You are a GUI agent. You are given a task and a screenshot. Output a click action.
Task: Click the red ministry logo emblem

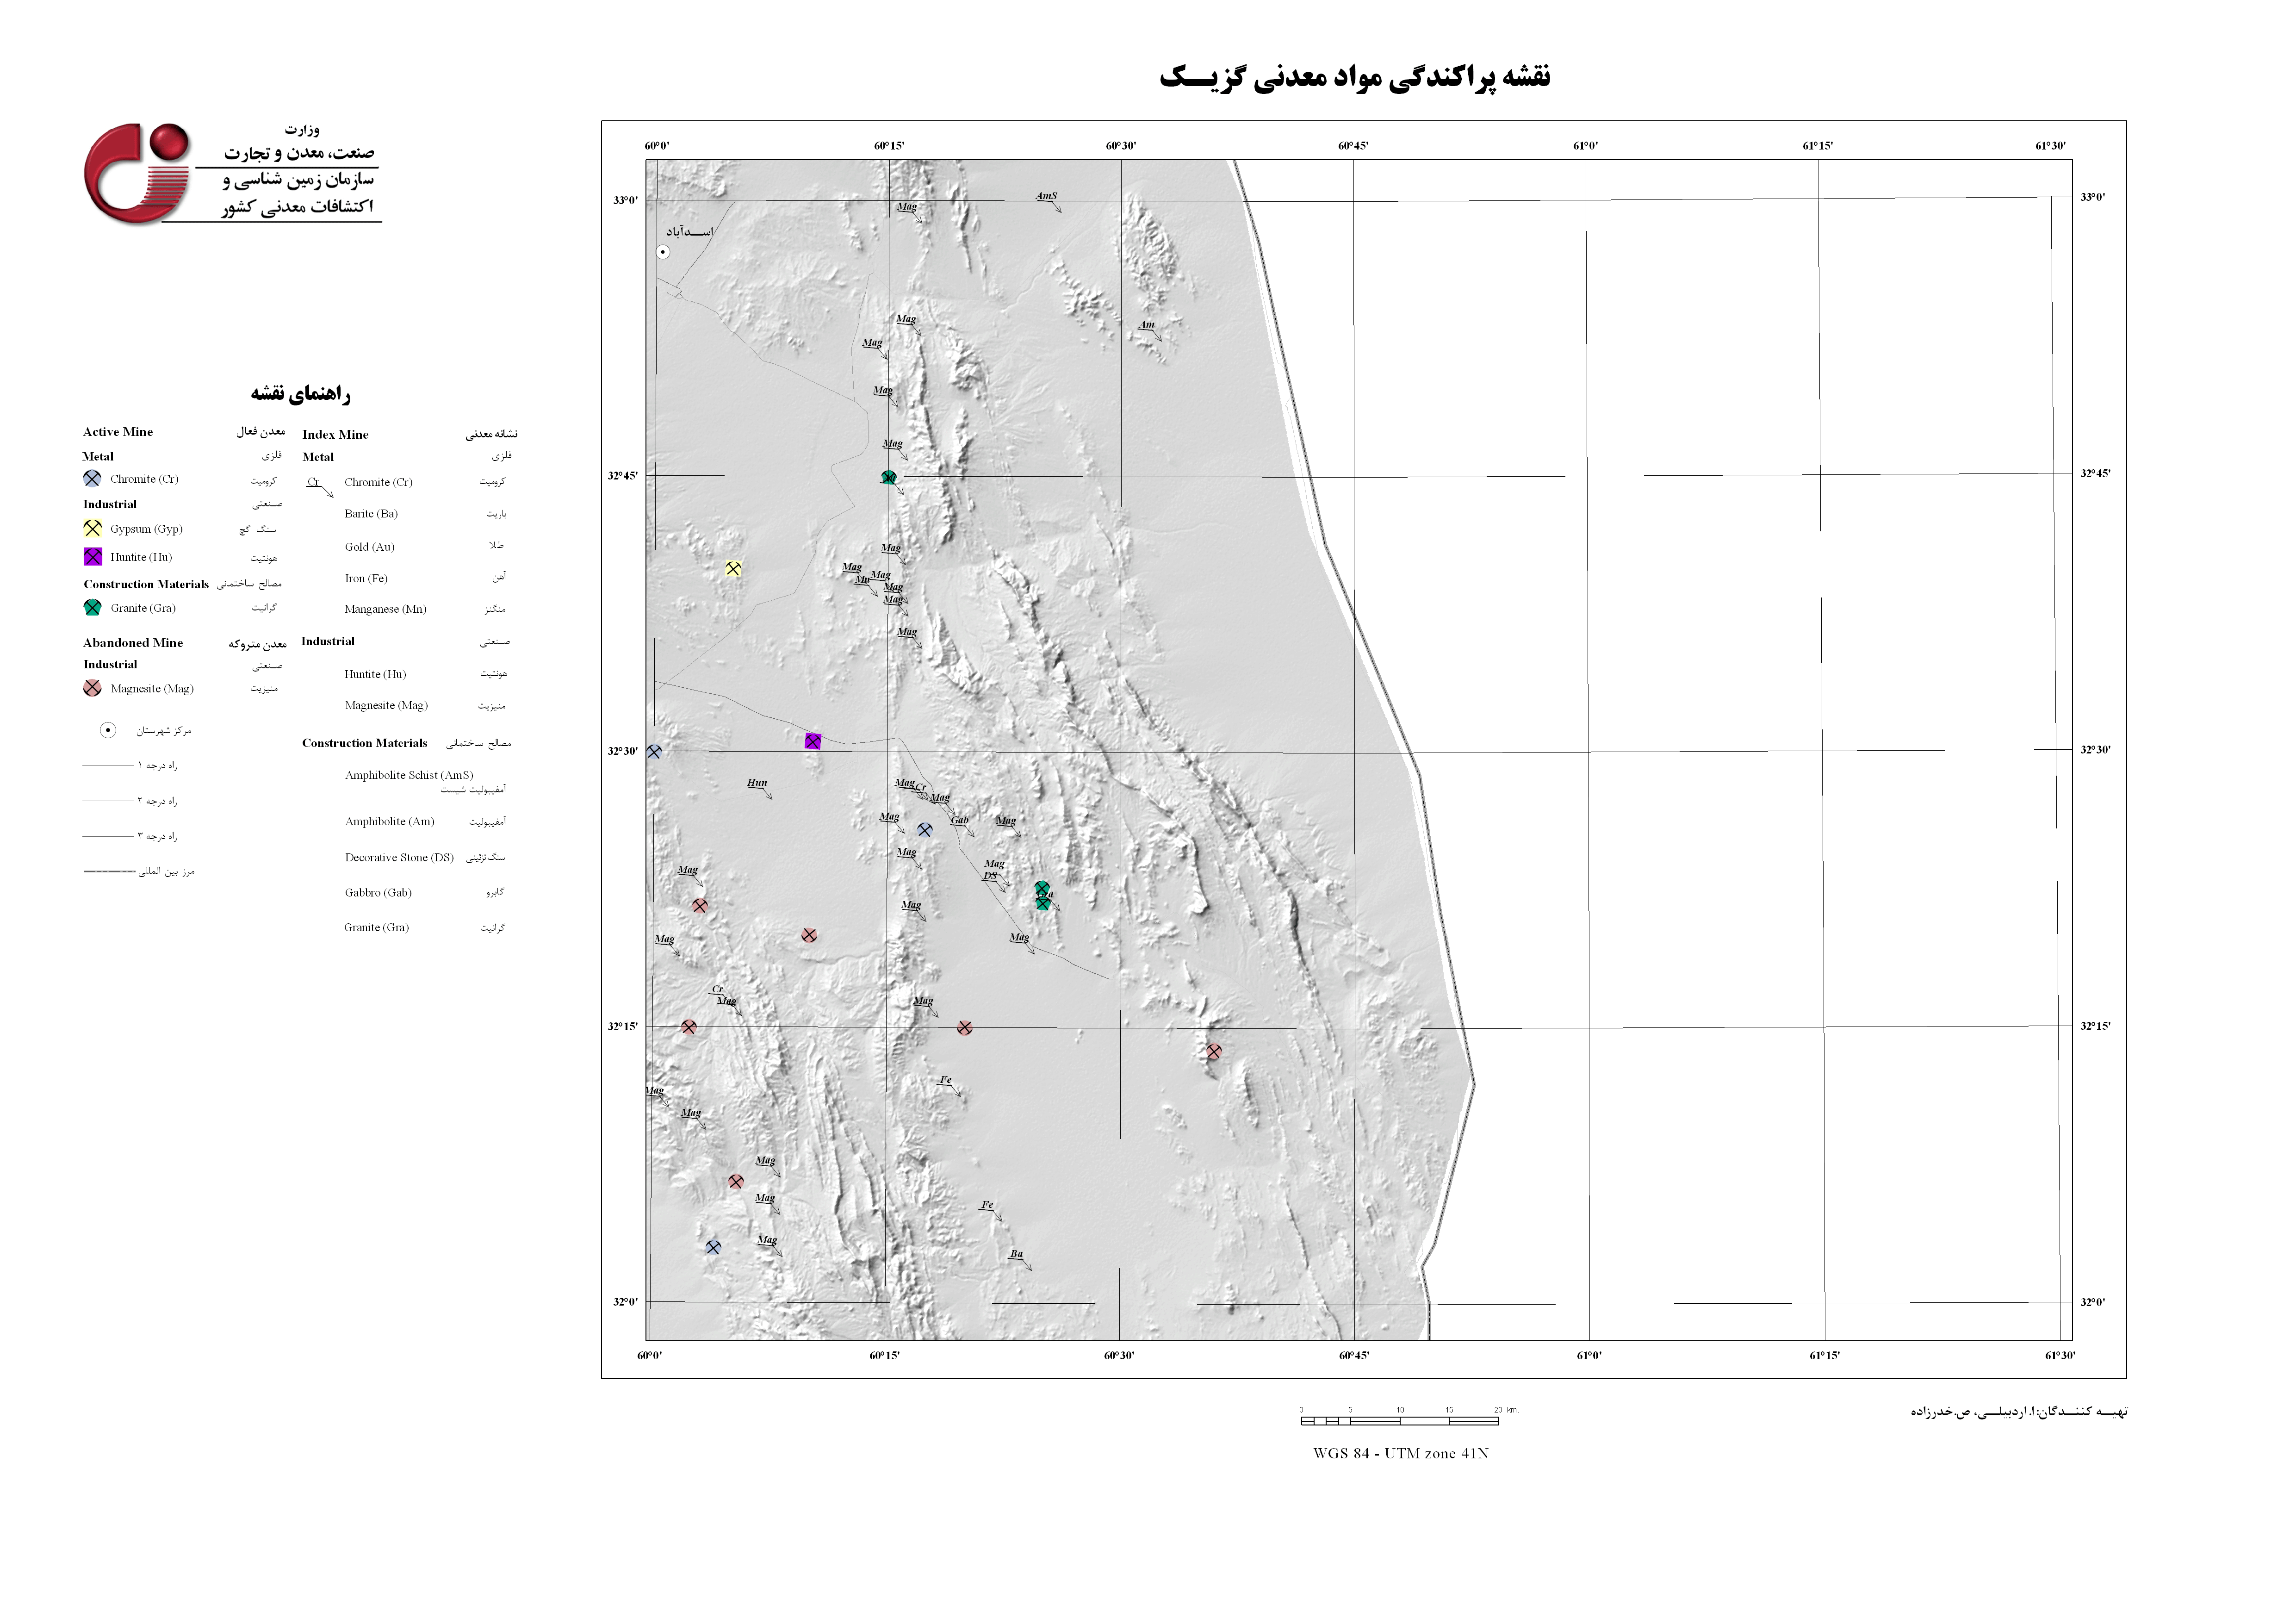(138, 174)
